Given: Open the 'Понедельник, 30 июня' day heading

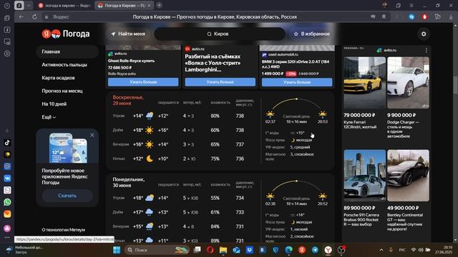Looking at the screenshot, I should point(129,183).
